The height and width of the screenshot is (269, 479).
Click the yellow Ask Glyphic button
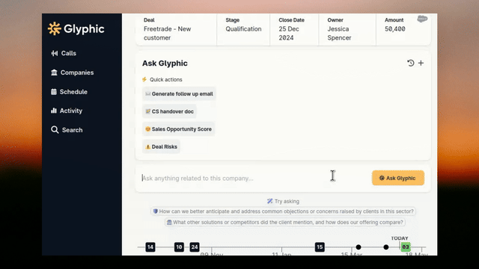(398, 178)
